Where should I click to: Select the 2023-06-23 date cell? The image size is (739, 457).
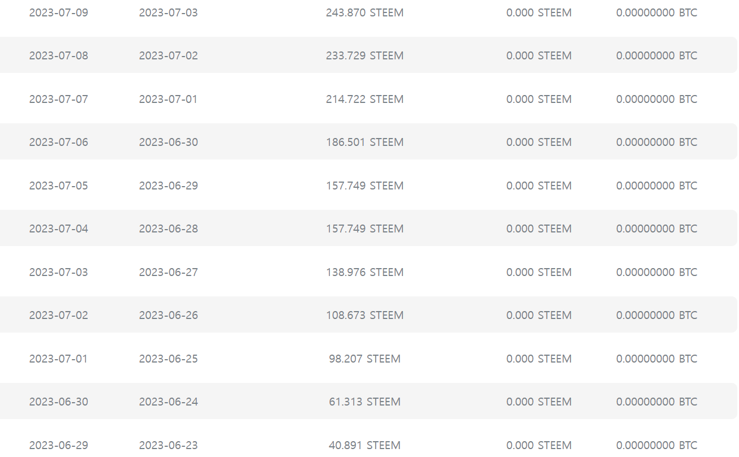pos(169,445)
